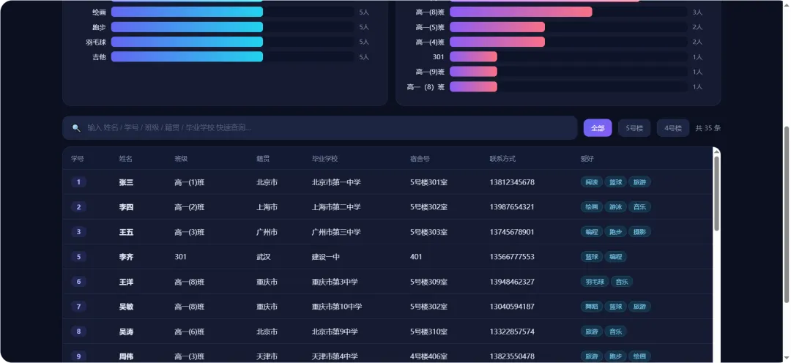791x363 pixels.
Task: Click the 舞蹈 hobby tag
Action: (592, 306)
